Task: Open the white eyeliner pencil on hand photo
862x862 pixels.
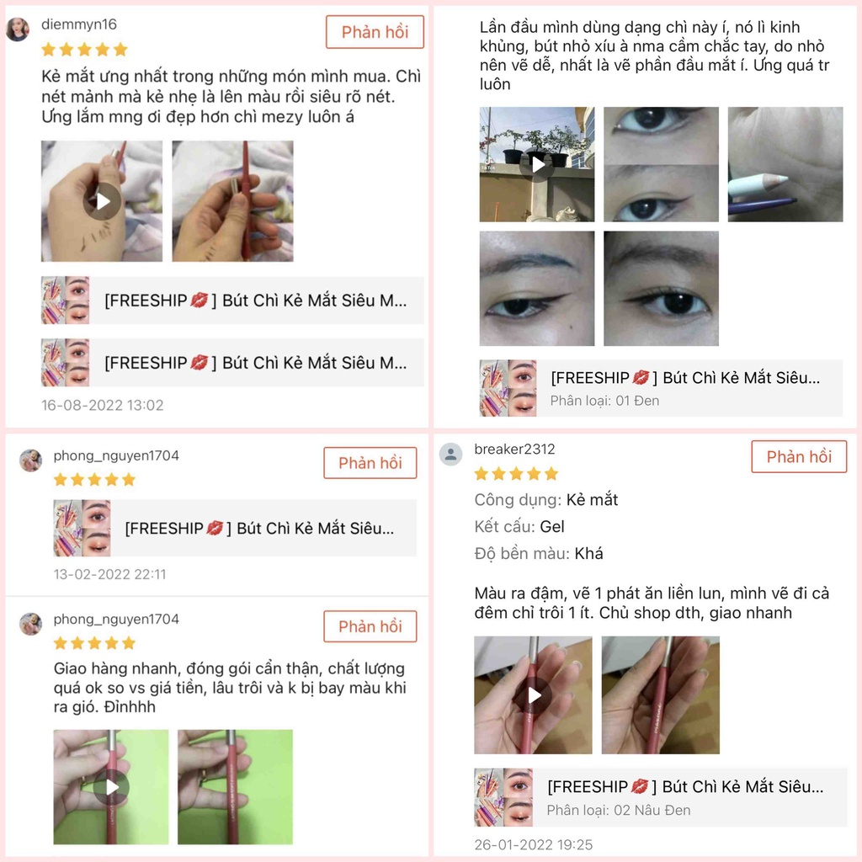Action: point(785,164)
